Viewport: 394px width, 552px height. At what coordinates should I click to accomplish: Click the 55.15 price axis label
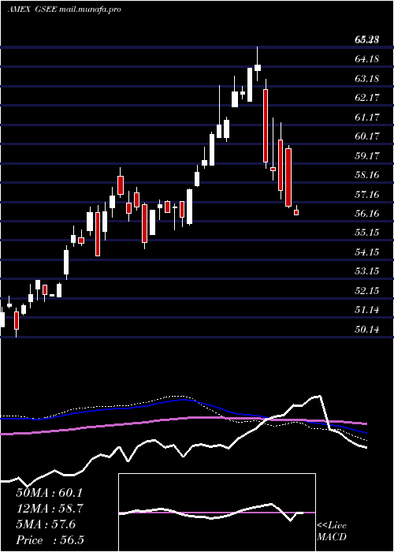367,233
